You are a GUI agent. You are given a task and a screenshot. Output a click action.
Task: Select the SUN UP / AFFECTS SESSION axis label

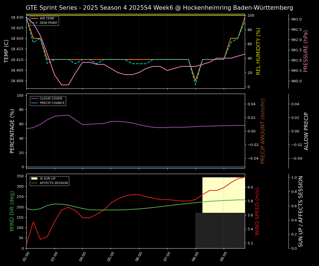(301, 211)
